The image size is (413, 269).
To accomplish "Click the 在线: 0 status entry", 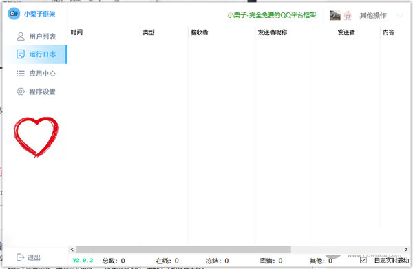I will 167,261.
